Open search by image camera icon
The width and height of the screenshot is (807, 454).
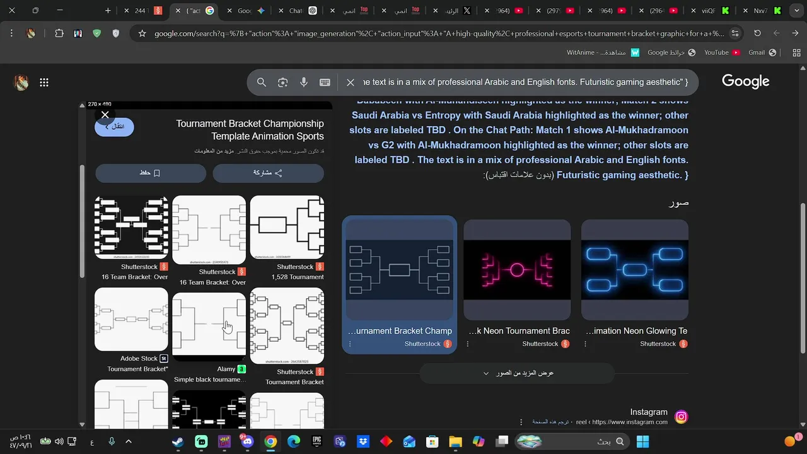[282, 82]
